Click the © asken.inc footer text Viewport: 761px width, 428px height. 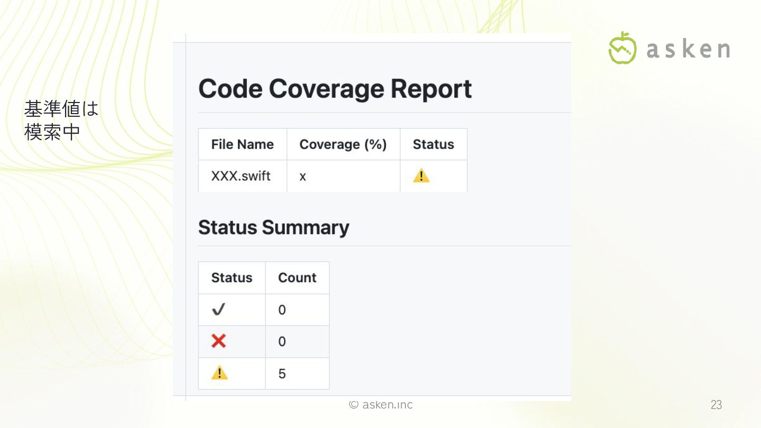380,405
